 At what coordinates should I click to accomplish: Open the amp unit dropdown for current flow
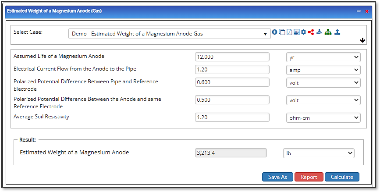(323, 70)
